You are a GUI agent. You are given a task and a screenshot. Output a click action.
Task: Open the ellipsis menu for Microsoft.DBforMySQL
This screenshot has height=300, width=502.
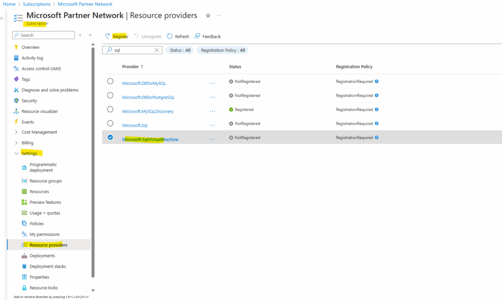(x=212, y=83)
